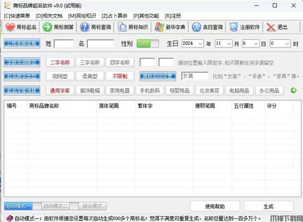Click the second limited-character input box

166,62
